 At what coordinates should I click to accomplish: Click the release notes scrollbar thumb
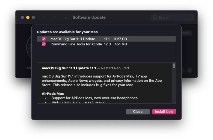point(174,66)
